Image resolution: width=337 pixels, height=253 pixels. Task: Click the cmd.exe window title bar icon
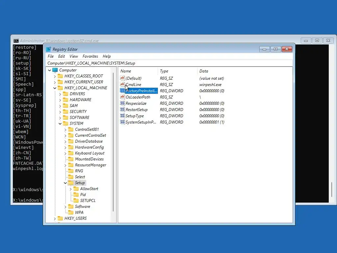pyautogui.click(x=16, y=41)
